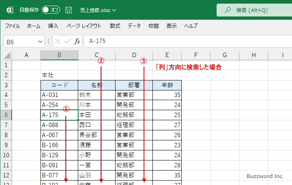
Task: Click the 年齢 header cell
Action: click(167, 85)
